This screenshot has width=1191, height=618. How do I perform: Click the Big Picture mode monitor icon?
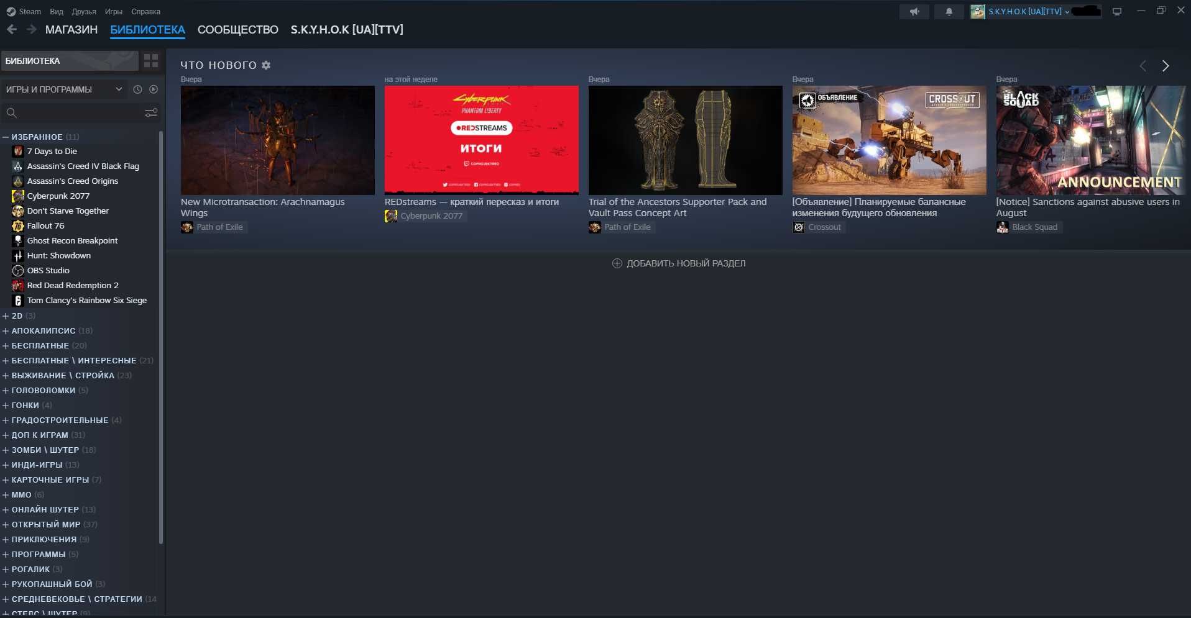tap(1117, 11)
